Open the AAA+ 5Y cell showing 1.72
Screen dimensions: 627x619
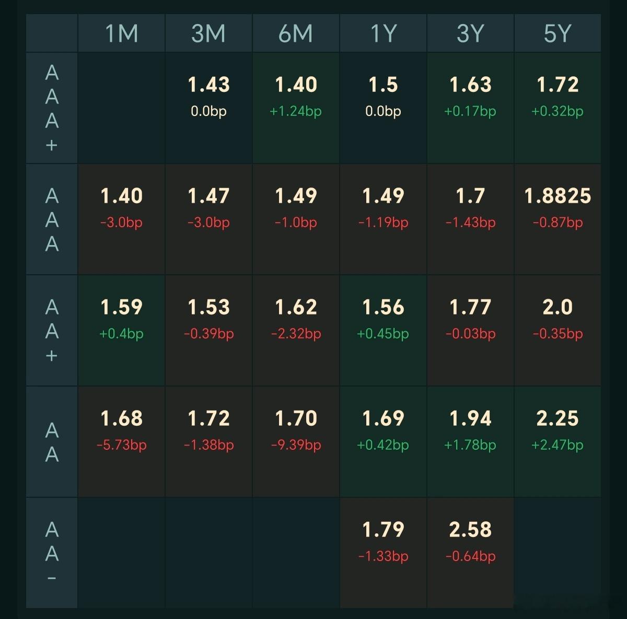tap(558, 108)
